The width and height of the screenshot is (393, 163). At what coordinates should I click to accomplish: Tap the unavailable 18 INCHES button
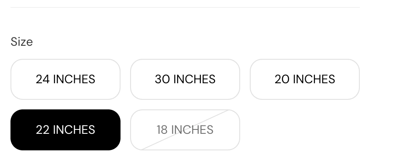(185, 130)
